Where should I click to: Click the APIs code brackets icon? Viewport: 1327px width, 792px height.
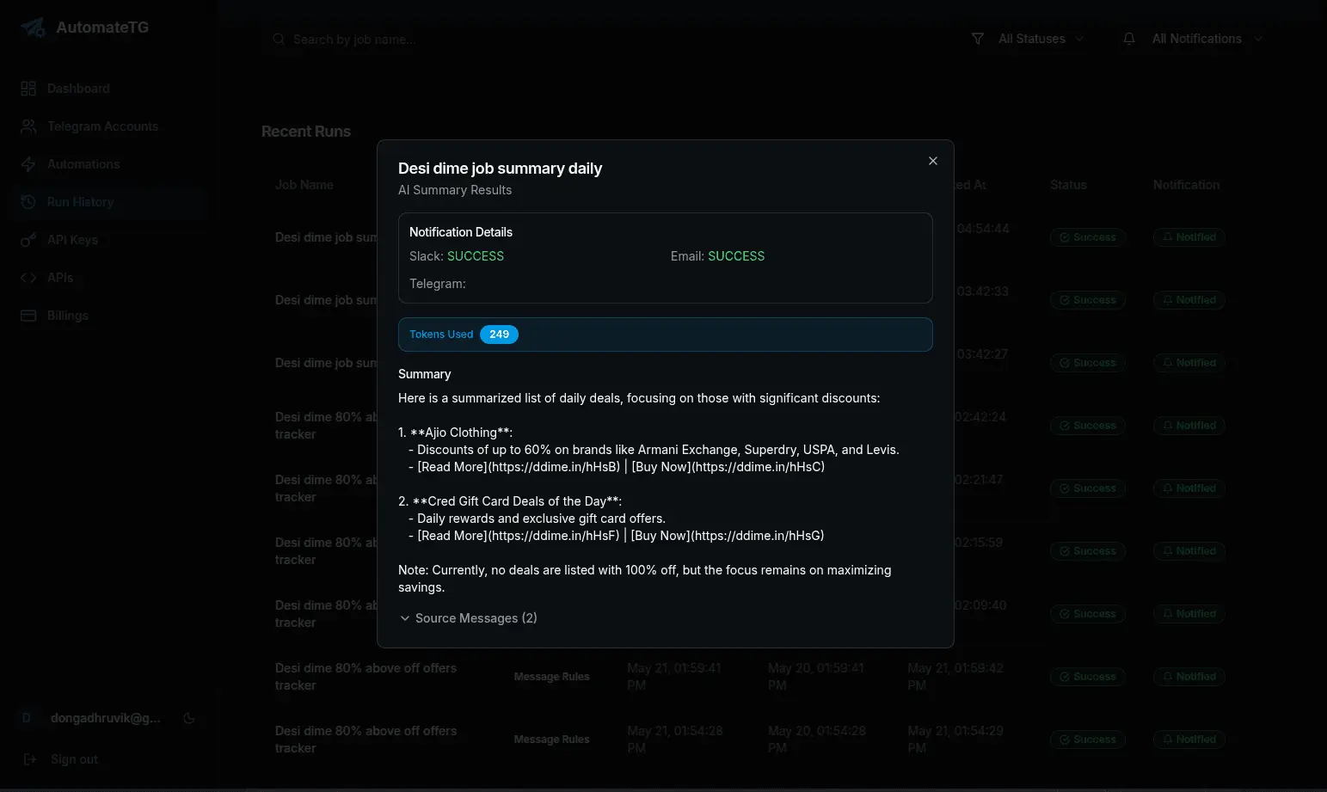pos(28,278)
